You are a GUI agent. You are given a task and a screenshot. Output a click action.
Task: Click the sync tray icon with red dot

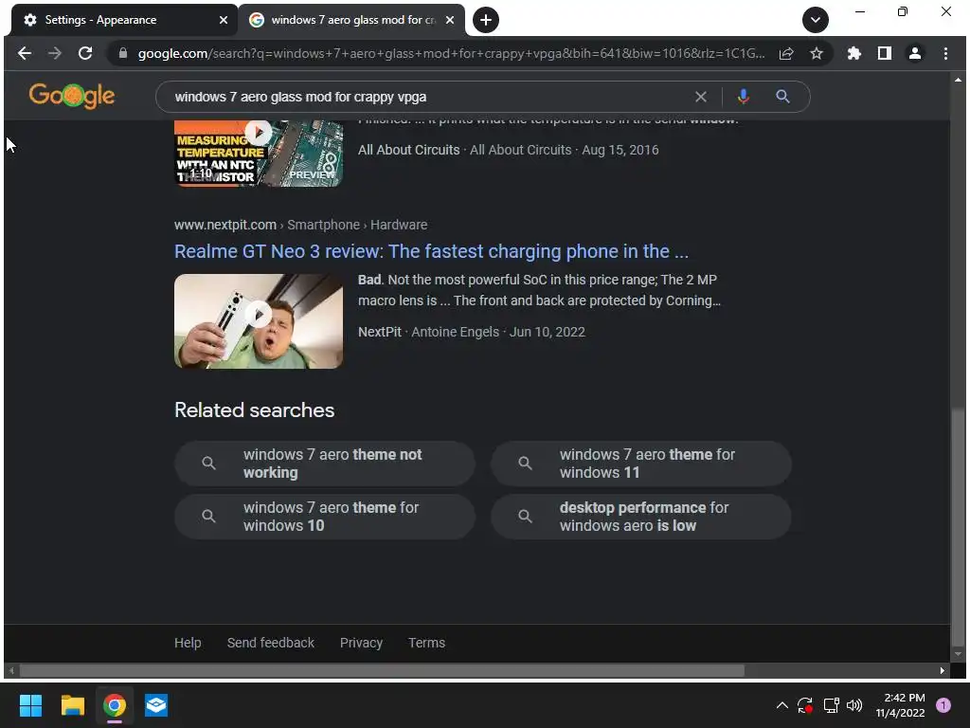(x=805, y=705)
